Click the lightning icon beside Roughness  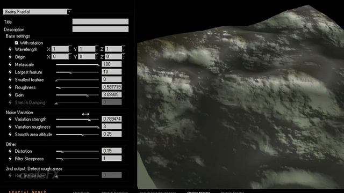(10, 87)
